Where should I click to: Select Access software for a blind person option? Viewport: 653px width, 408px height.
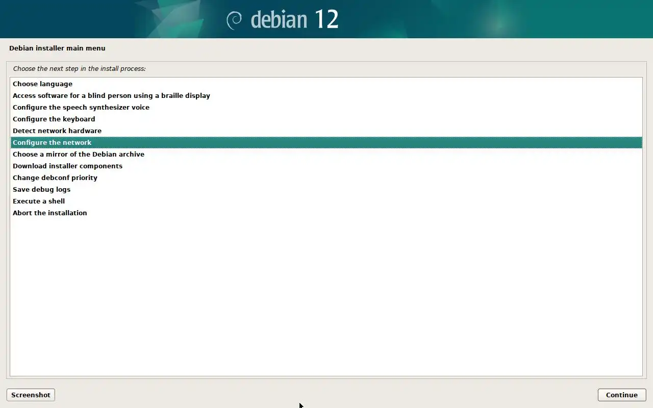point(326,95)
